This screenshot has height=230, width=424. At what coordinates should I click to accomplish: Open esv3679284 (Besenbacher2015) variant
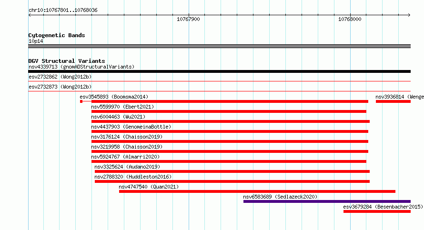tap(383, 207)
